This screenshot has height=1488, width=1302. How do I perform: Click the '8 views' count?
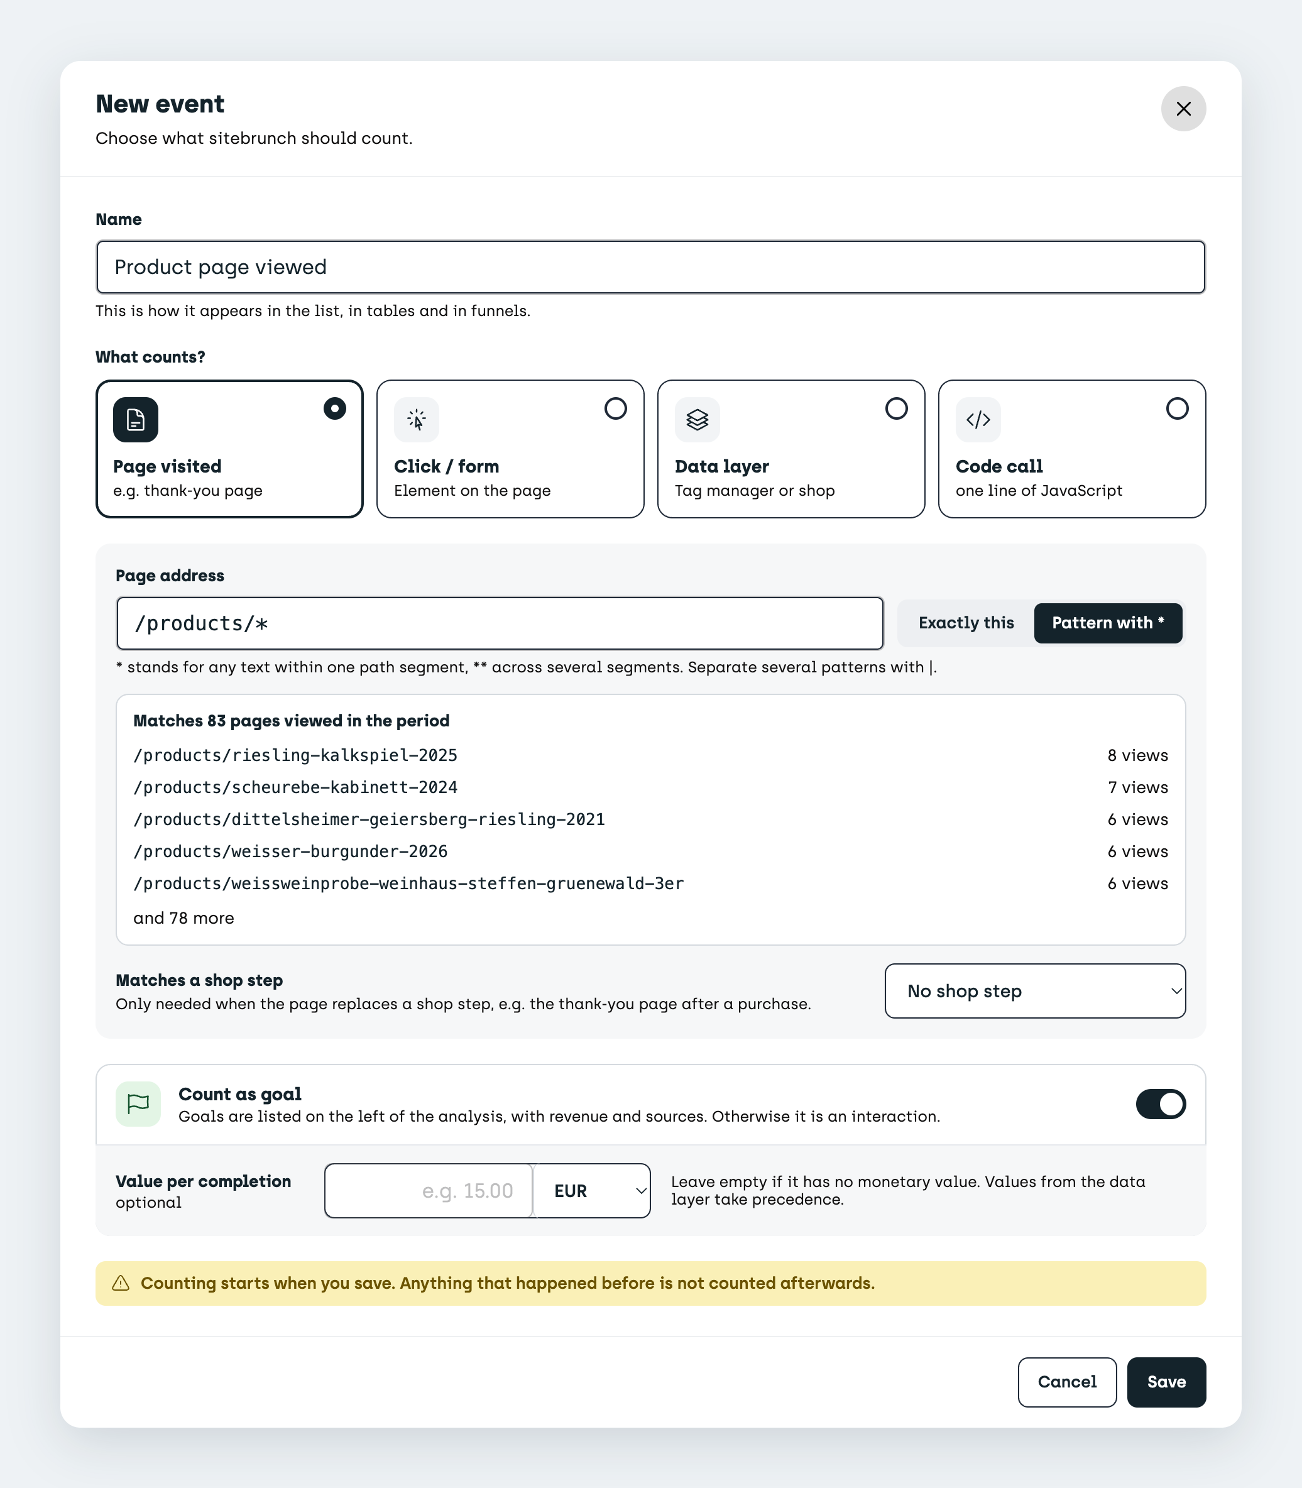[x=1138, y=755]
